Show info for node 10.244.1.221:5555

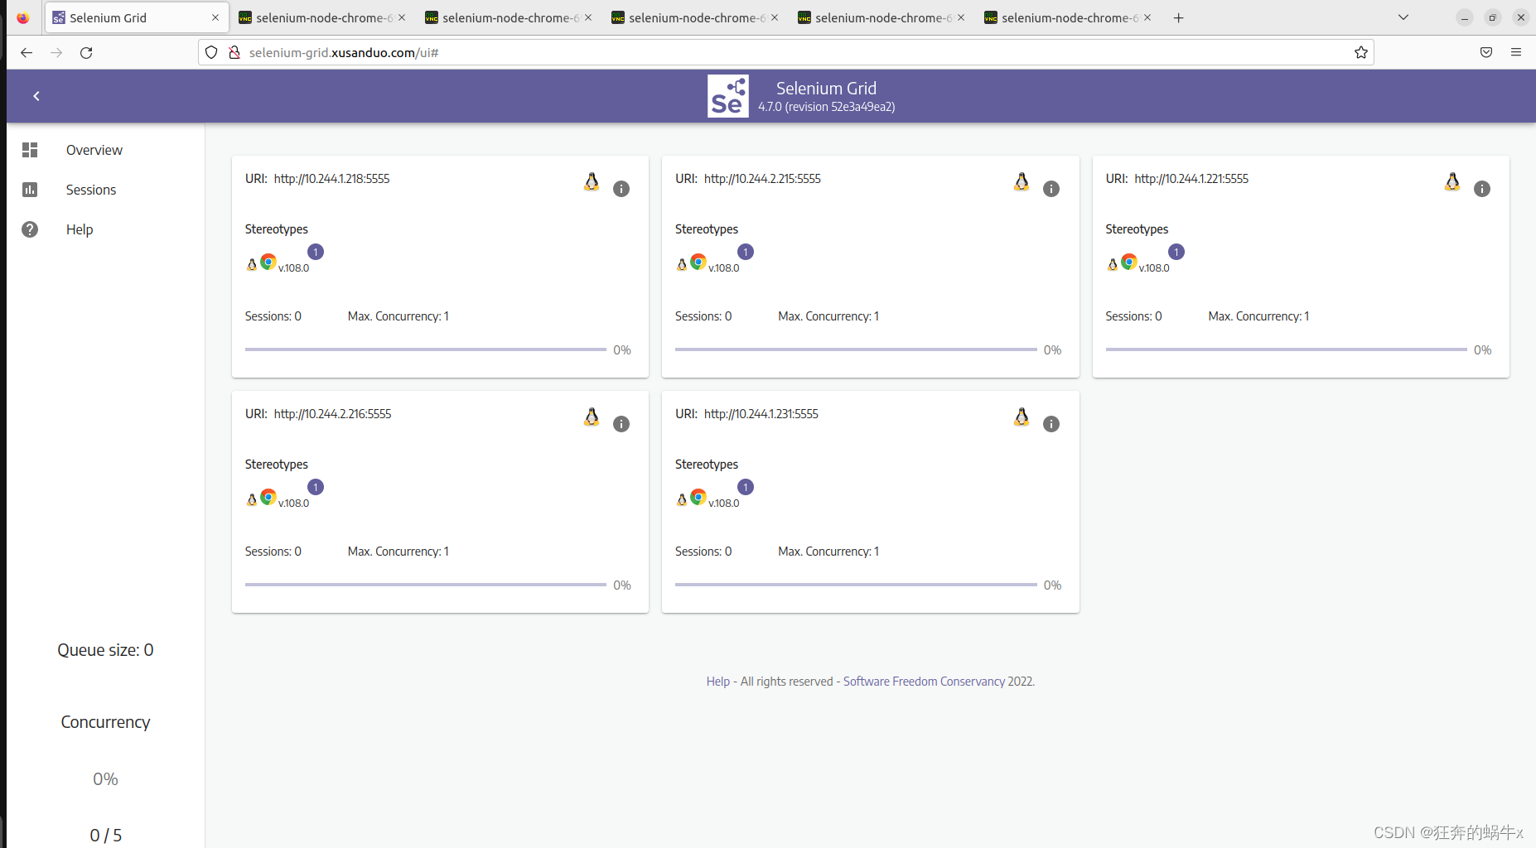tap(1482, 189)
